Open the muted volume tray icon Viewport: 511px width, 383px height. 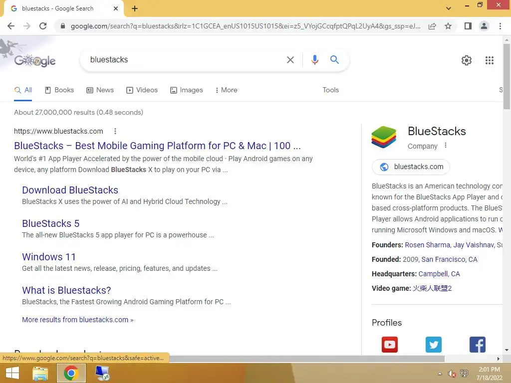(452, 374)
